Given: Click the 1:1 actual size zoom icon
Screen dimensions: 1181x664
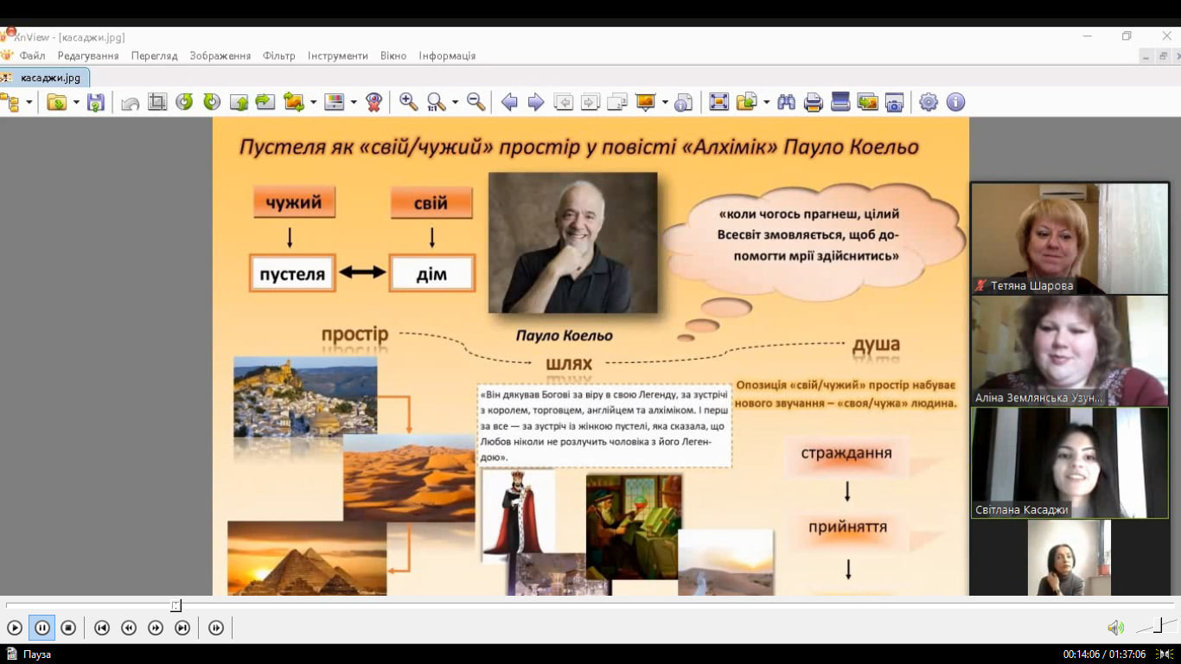Looking at the screenshot, I should (x=437, y=102).
